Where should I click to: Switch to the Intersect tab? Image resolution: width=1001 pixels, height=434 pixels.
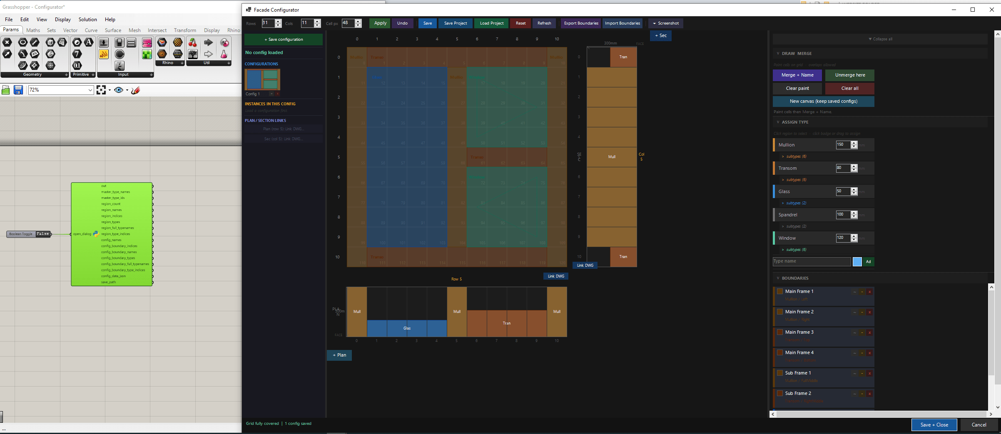(x=157, y=30)
